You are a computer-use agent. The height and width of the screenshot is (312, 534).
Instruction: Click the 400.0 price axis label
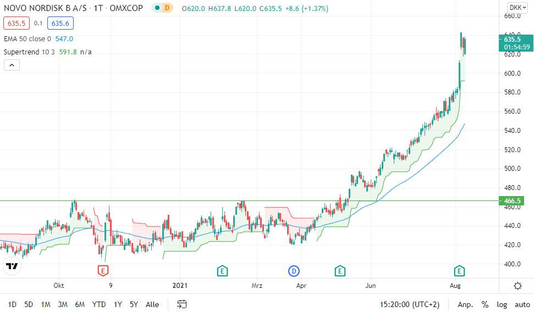pyautogui.click(x=512, y=264)
